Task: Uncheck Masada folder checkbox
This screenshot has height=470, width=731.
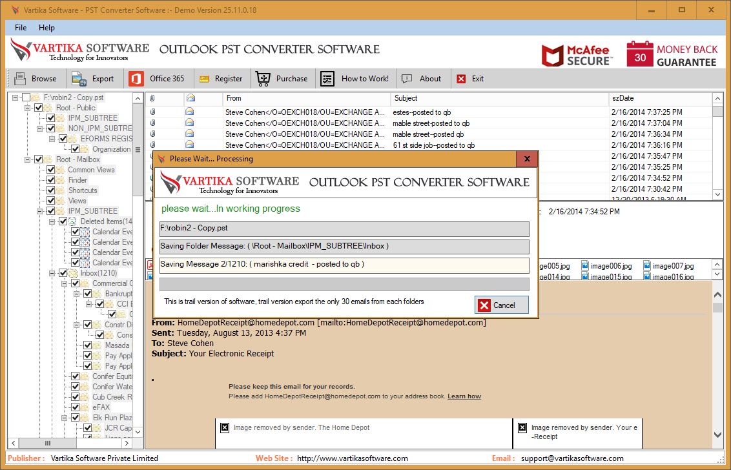Action: [87, 345]
